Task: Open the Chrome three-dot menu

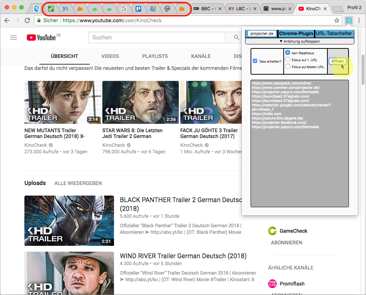Action: point(359,20)
